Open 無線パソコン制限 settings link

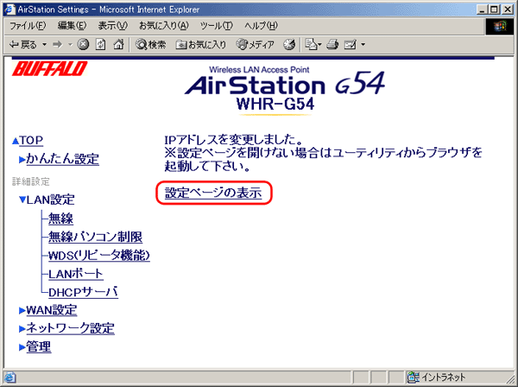pyautogui.click(x=95, y=237)
